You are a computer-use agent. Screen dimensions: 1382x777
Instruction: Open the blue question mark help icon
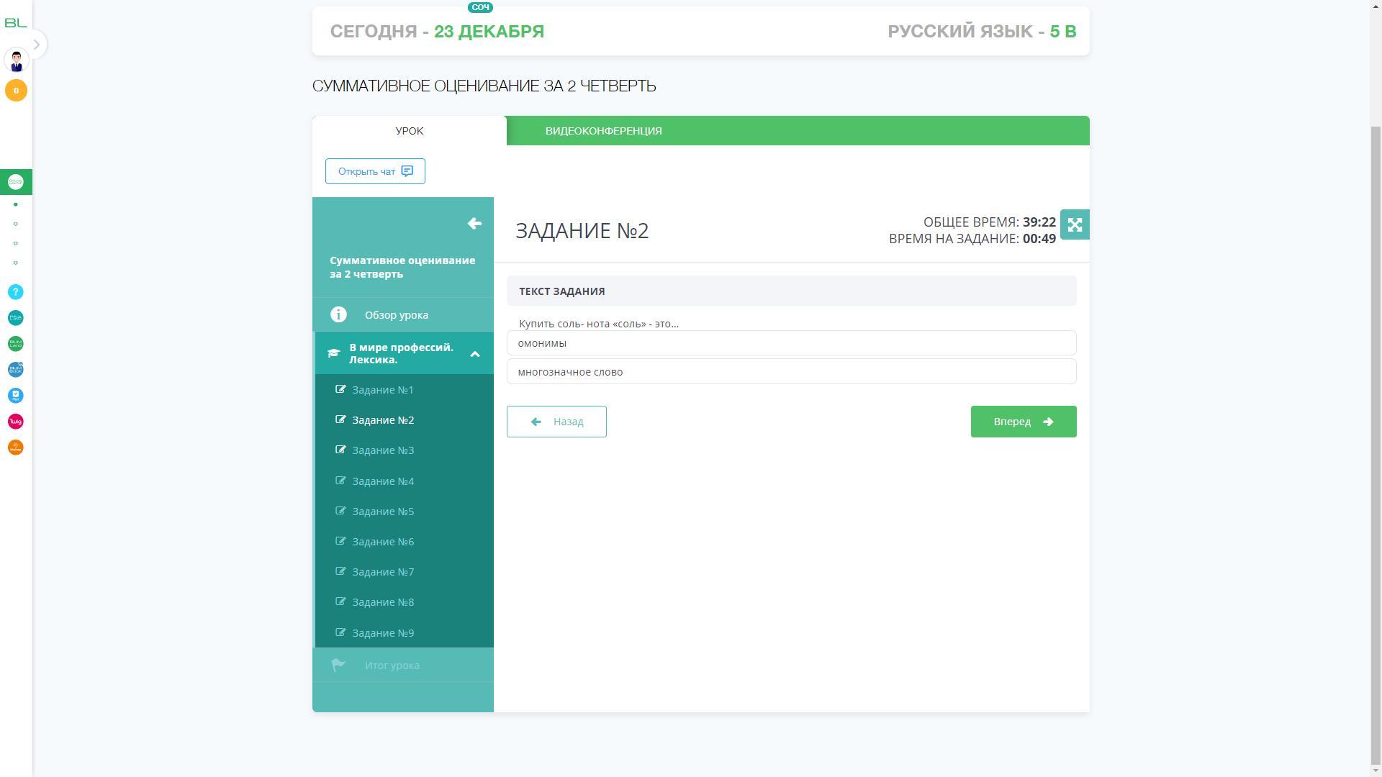point(16,292)
